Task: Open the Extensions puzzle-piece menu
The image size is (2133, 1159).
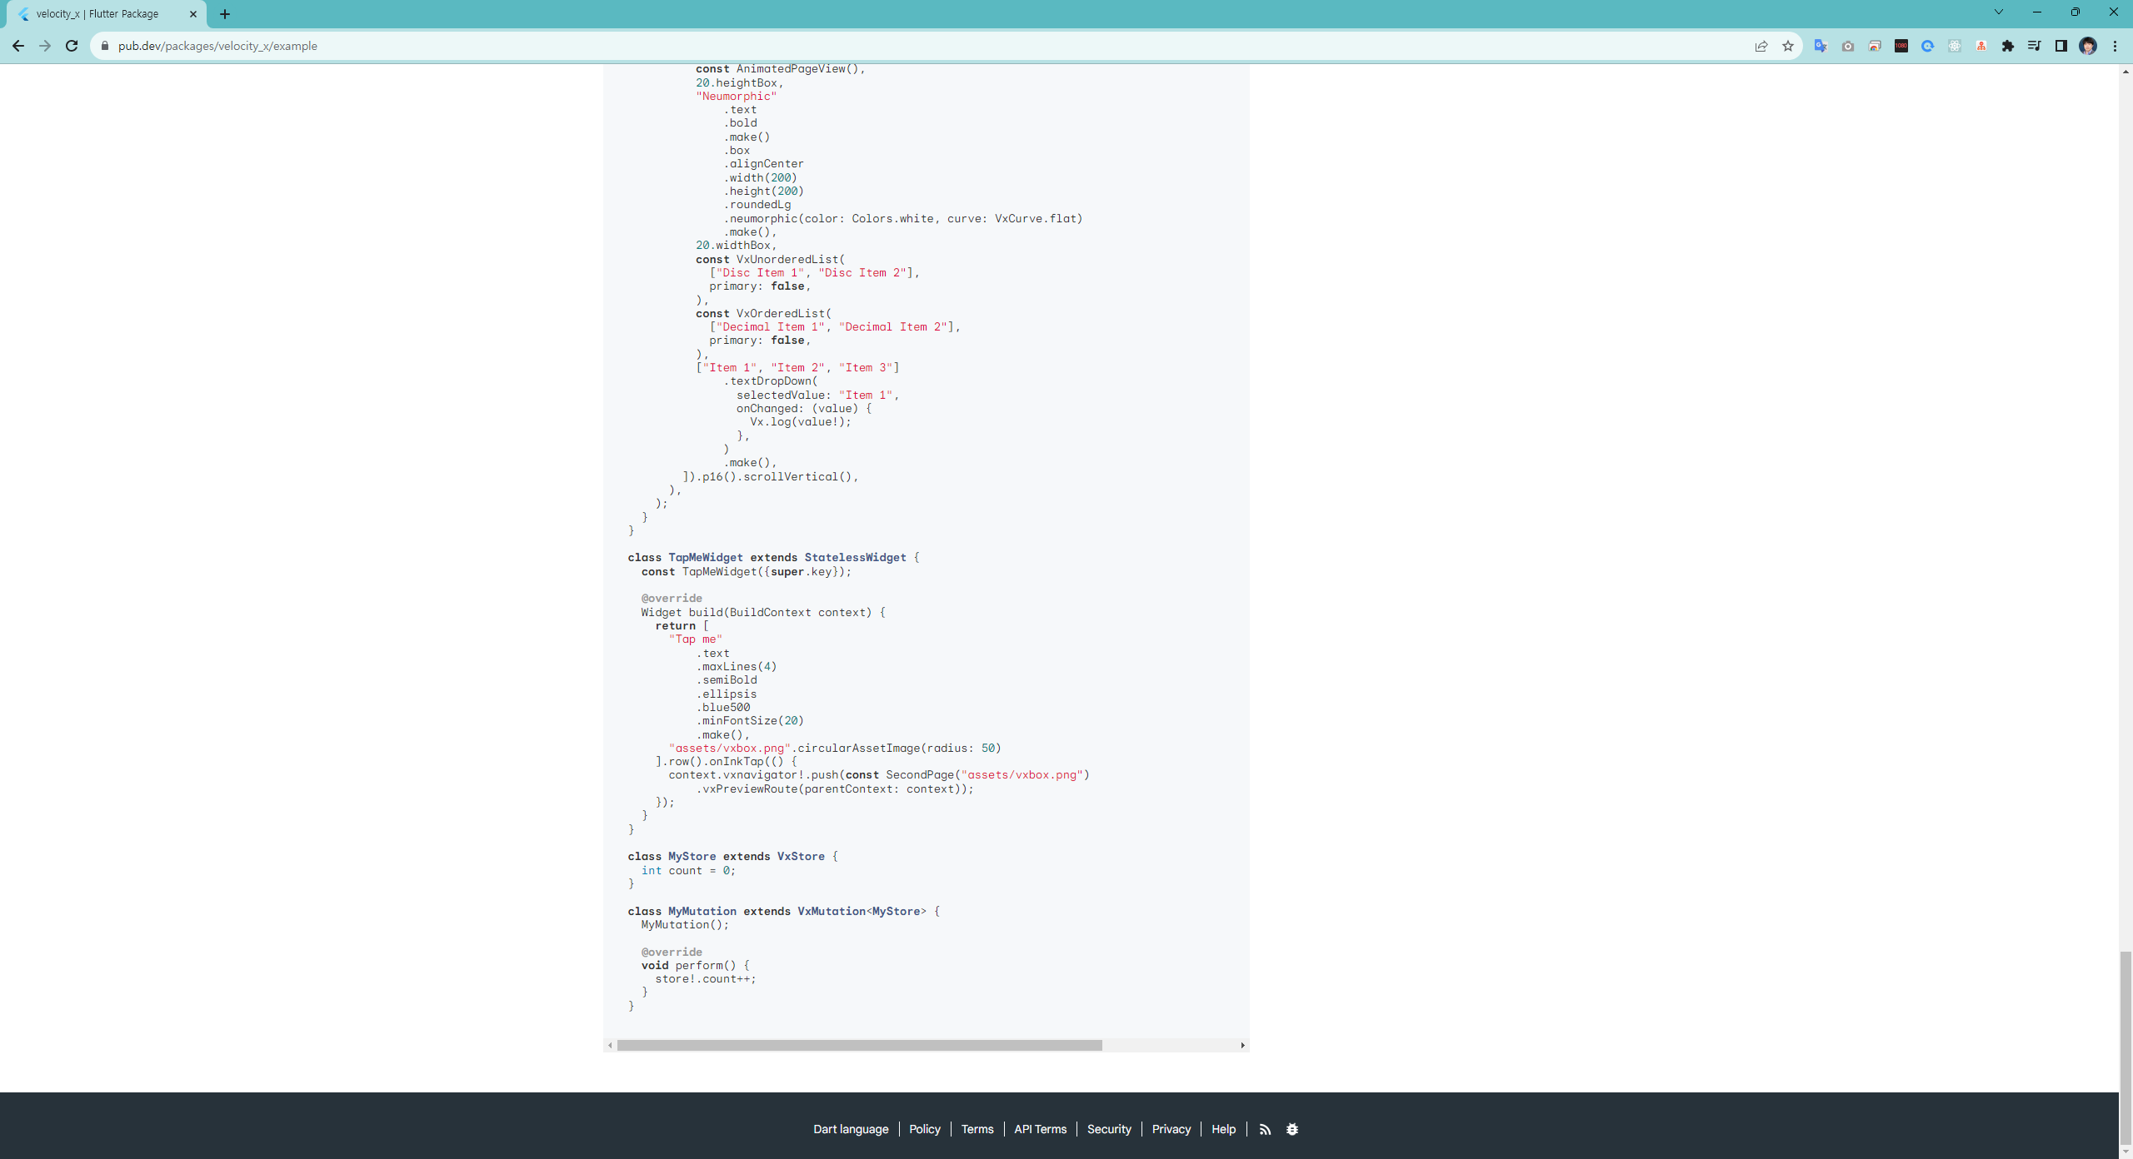Action: pyautogui.click(x=2007, y=47)
